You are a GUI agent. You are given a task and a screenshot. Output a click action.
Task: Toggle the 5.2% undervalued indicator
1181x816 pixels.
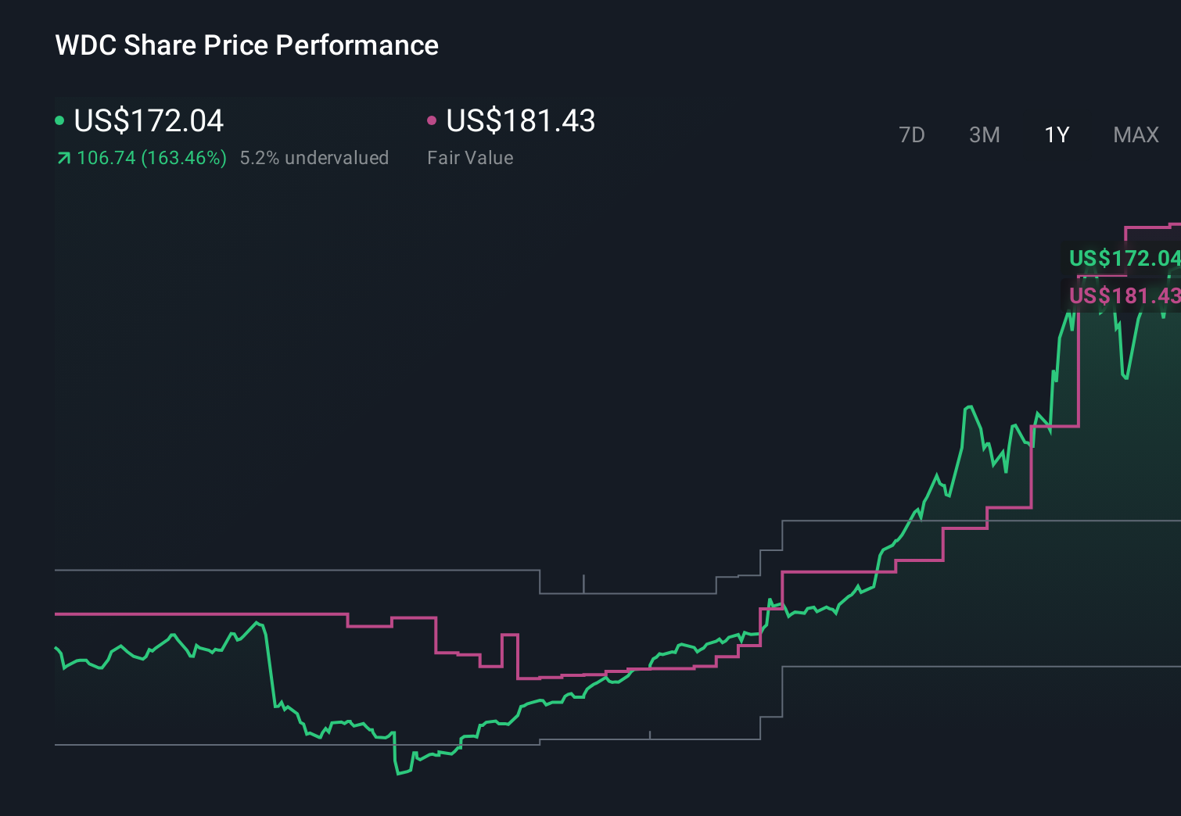tap(315, 157)
